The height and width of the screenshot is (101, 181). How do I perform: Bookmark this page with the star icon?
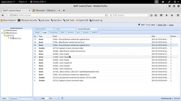tap(151, 15)
